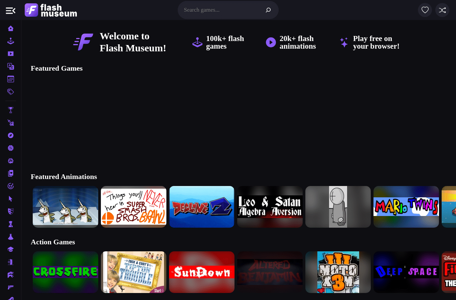
Task: Open the narwhals animation thumbnail
Action: click(65, 207)
